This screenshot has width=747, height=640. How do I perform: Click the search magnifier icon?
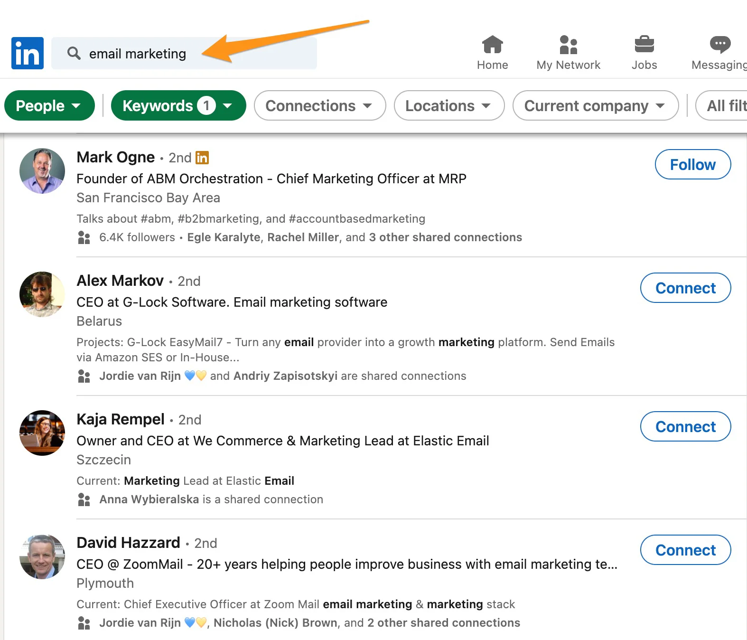pos(74,53)
